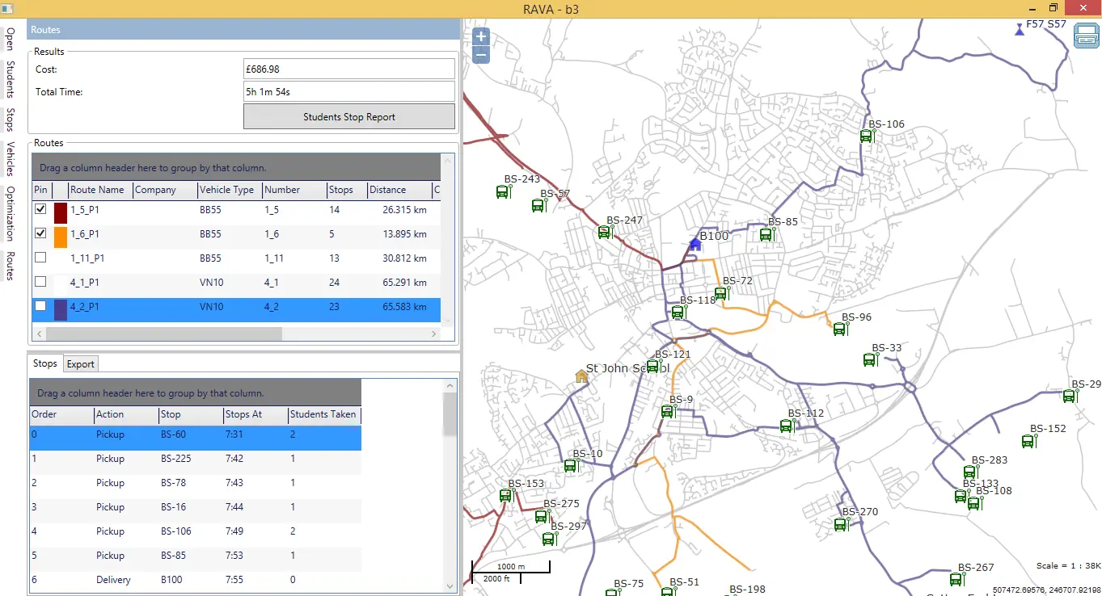Open the Vehicles sidebar tab

click(11, 158)
